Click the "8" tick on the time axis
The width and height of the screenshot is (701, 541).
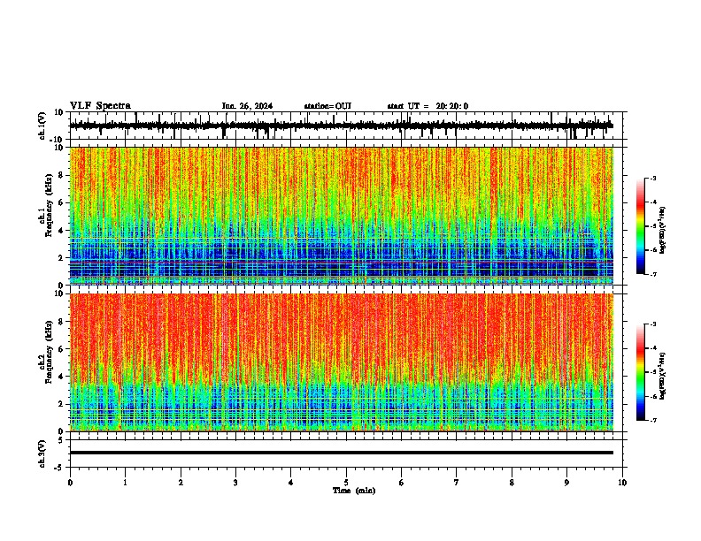pyautogui.click(x=512, y=483)
